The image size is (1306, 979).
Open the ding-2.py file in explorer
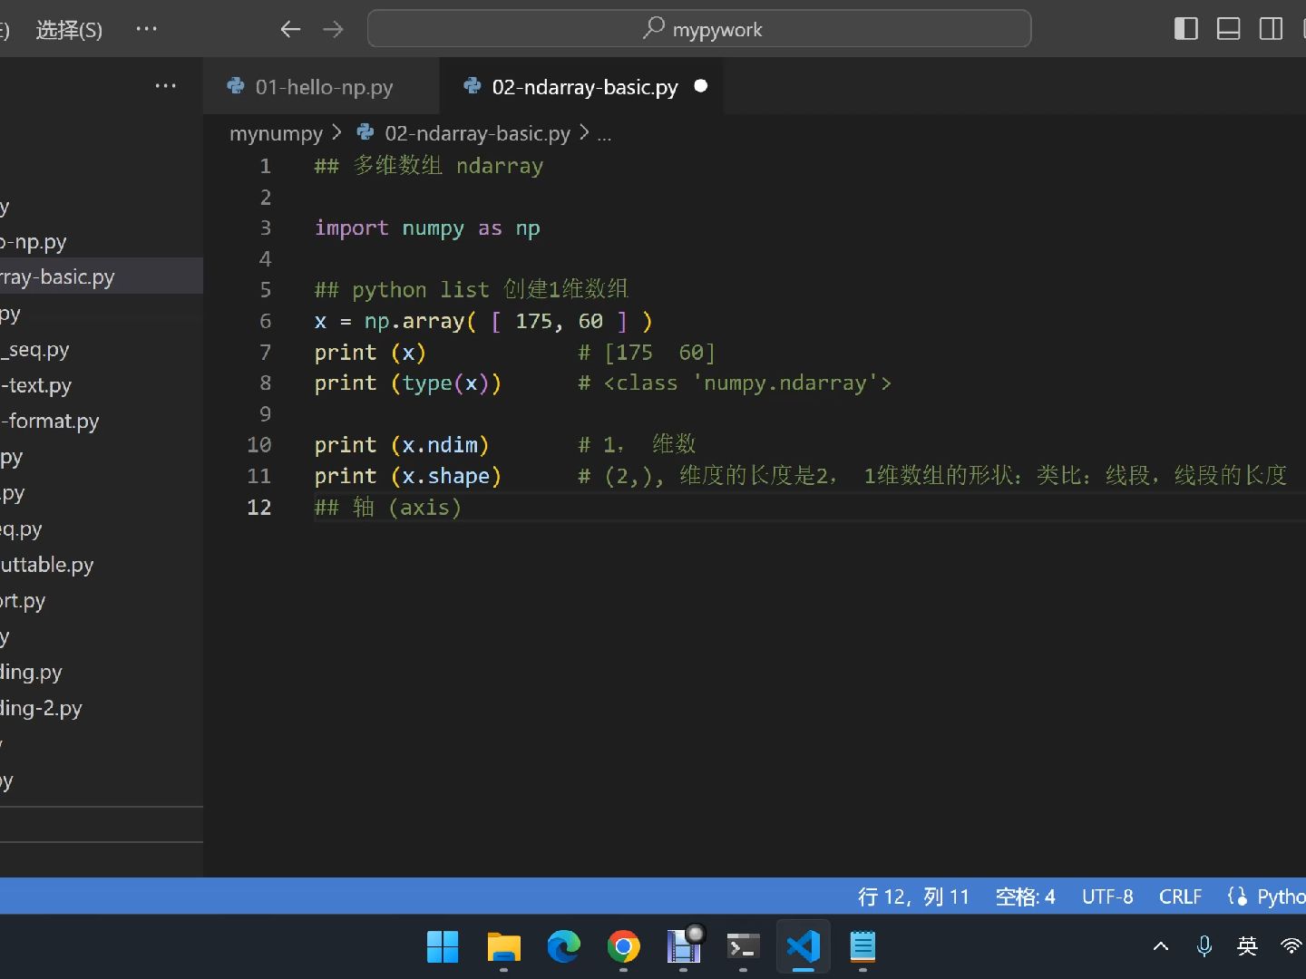[x=102, y=708]
